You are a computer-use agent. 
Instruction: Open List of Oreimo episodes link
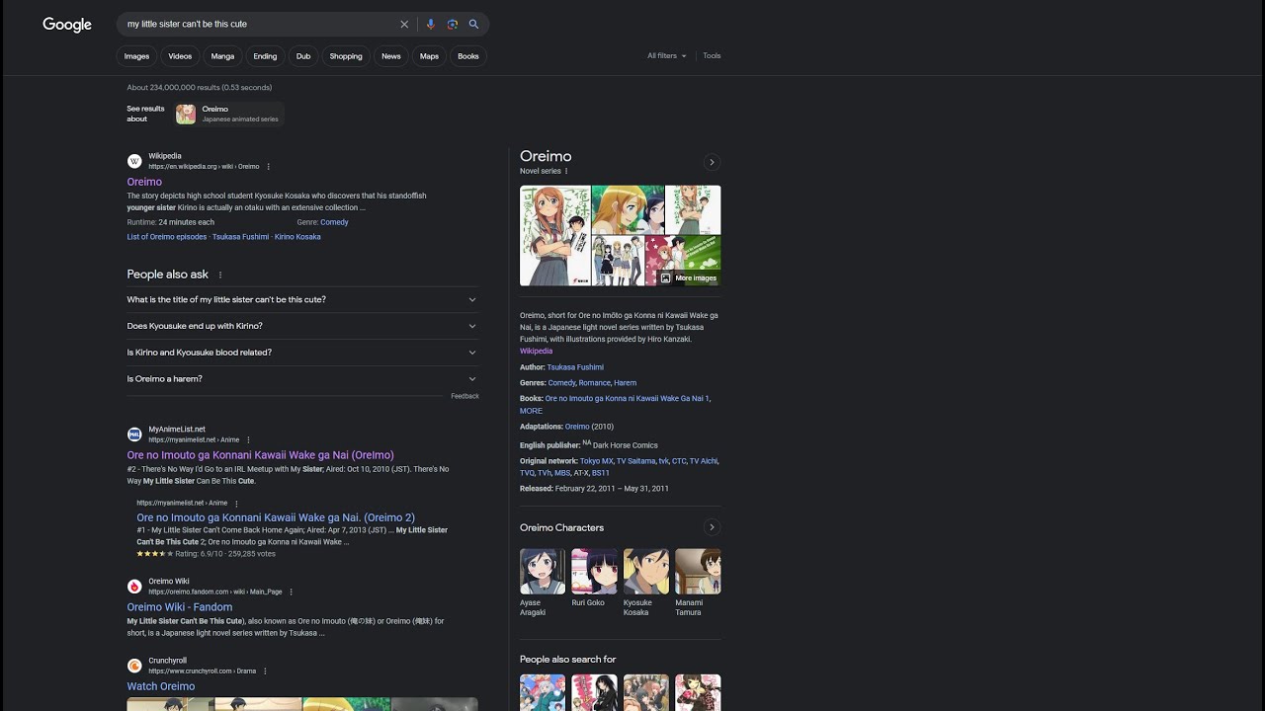pos(167,237)
